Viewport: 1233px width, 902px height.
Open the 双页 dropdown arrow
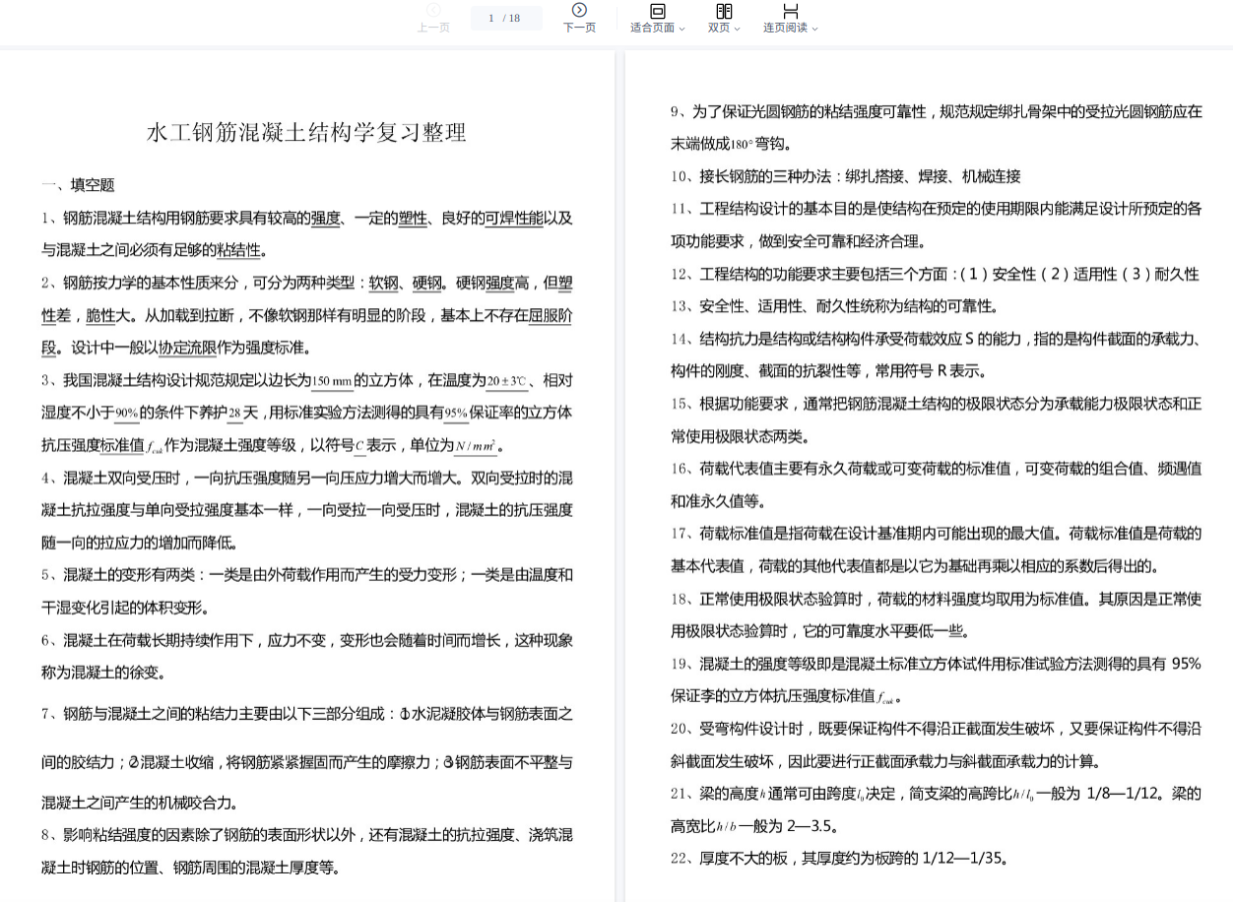(x=737, y=29)
